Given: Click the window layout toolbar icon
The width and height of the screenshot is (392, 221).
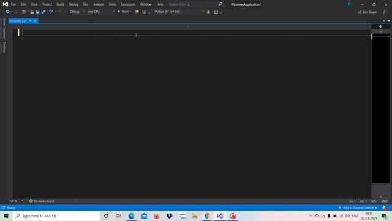Looking at the screenshot, I should click(x=216, y=12).
